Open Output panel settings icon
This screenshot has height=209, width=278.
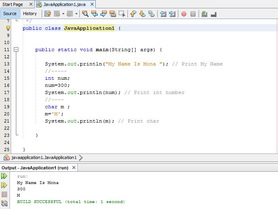[x=4, y=203]
